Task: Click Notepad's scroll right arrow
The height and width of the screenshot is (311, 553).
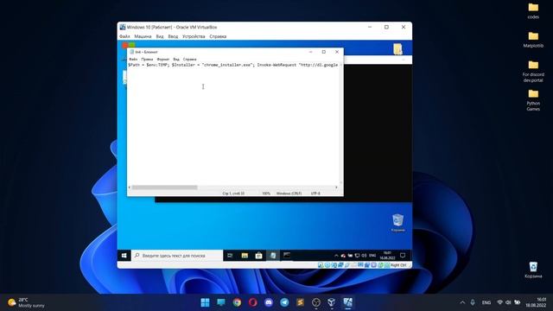Action: (336, 187)
